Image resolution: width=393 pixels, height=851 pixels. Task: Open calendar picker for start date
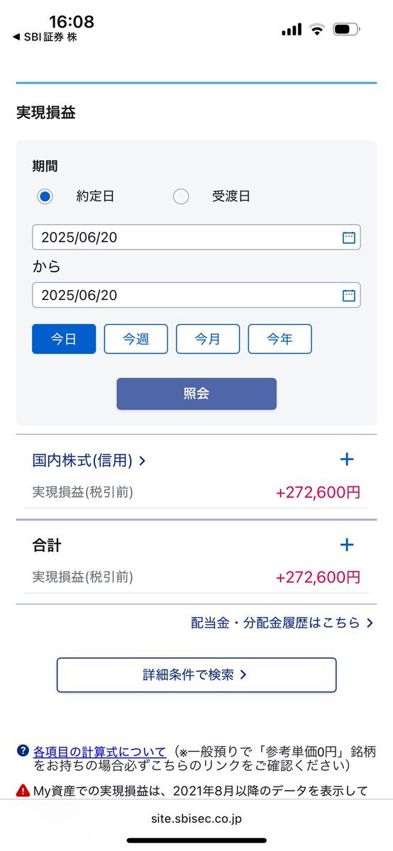[x=348, y=238]
